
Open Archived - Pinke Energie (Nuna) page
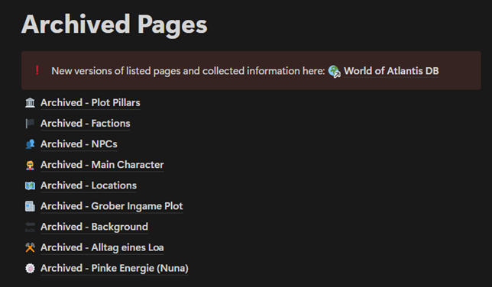click(115, 268)
